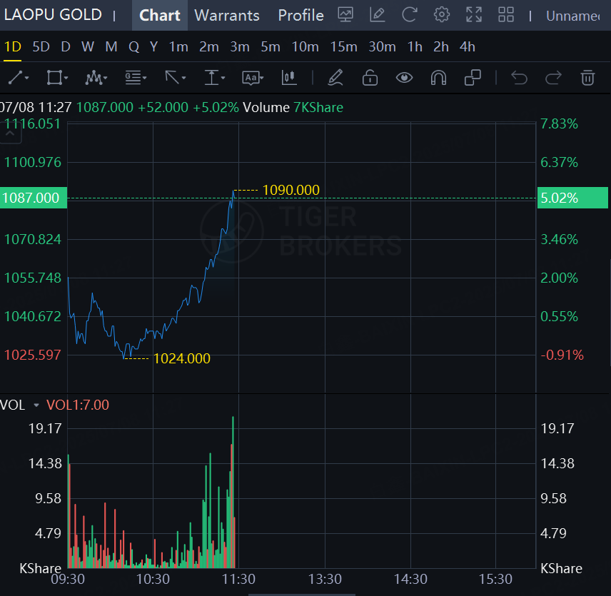Viewport: 611px width, 596px height.
Task: Open chart settings gear
Action: 442,15
